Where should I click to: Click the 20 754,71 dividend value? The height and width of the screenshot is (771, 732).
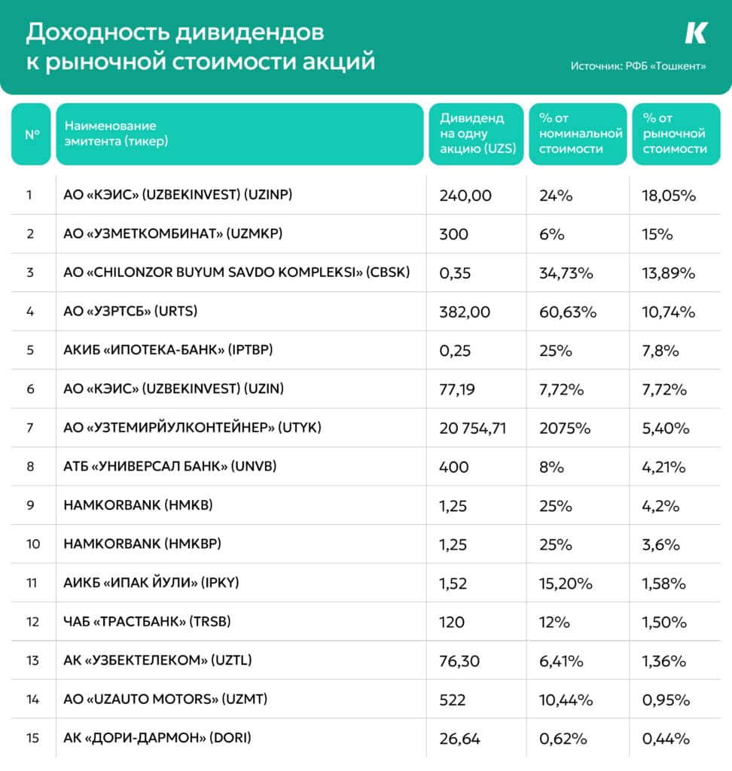tap(473, 428)
